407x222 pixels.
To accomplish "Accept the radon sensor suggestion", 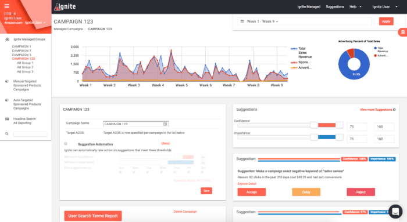I will (x=252, y=192).
